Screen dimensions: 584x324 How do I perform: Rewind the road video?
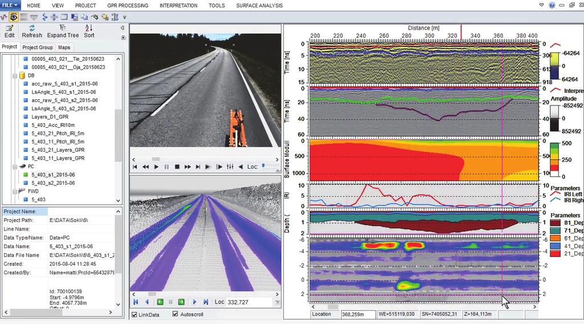145,167
